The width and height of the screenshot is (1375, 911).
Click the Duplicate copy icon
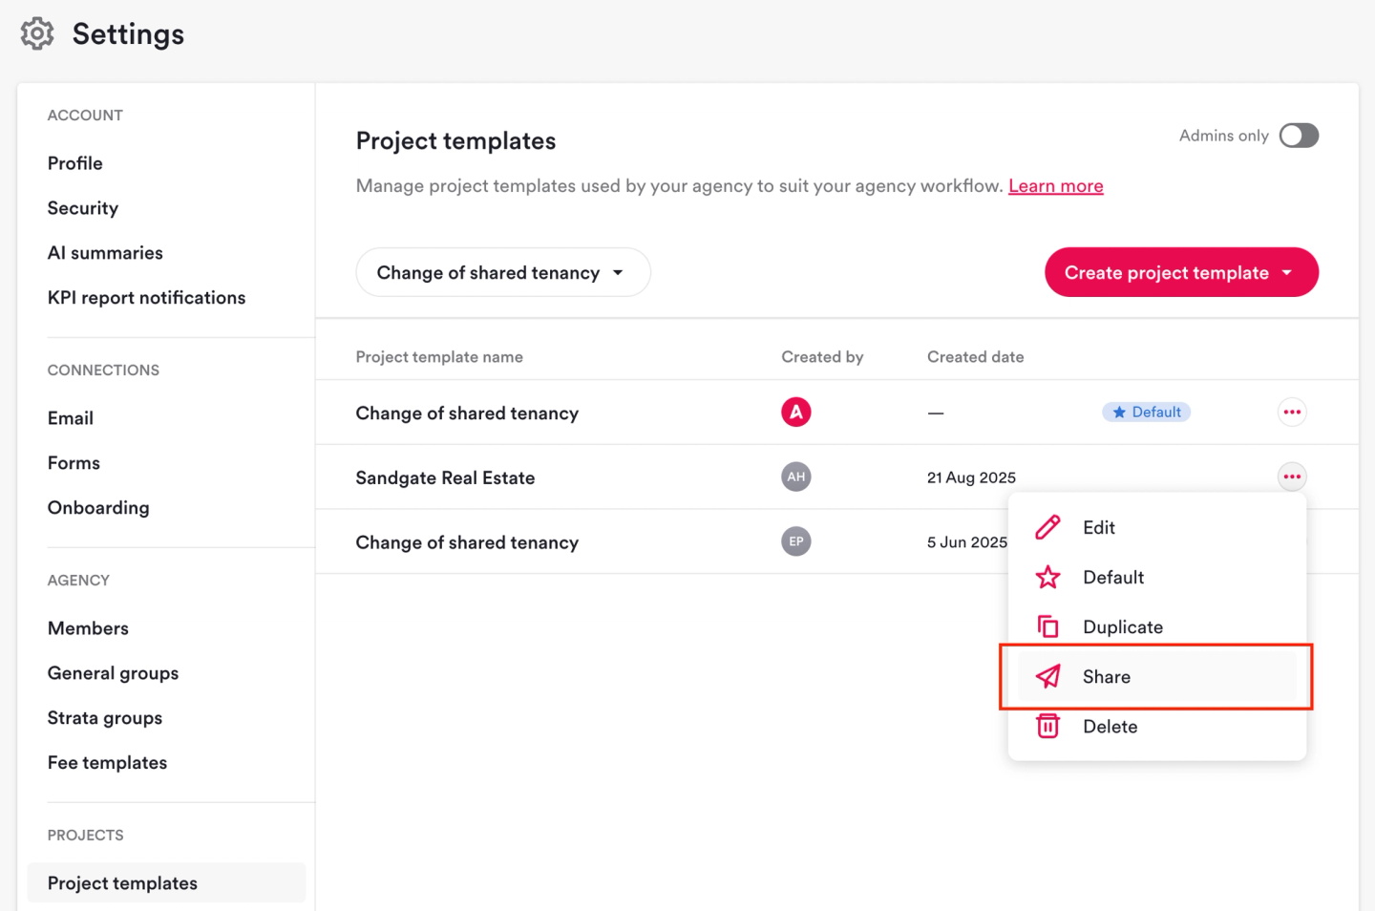click(x=1047, y=626)
